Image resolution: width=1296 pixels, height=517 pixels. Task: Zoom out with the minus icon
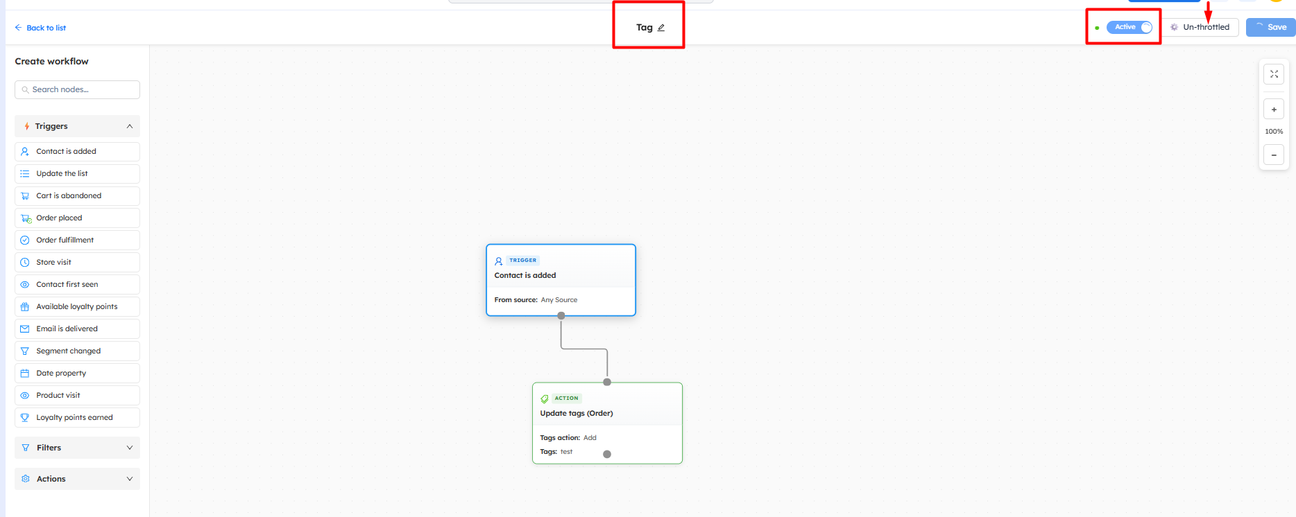(1274, 155)
